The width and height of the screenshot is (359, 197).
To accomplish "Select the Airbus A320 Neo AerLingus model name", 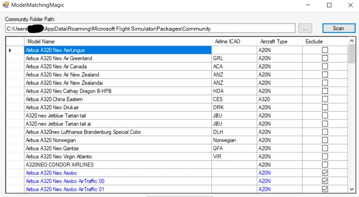I will click(118, 50).
